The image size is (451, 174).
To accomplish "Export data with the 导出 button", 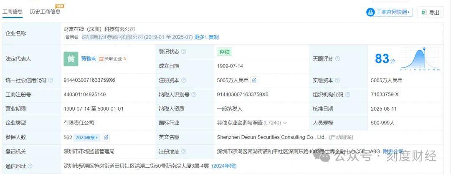I will pyautogui.click(x=431, y=12).
